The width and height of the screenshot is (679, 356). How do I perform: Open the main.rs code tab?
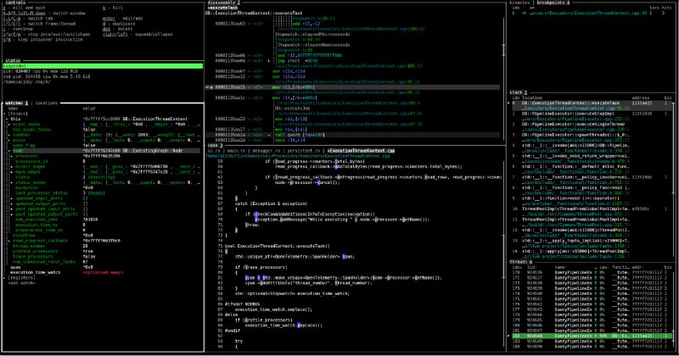[x=236, y=151]
